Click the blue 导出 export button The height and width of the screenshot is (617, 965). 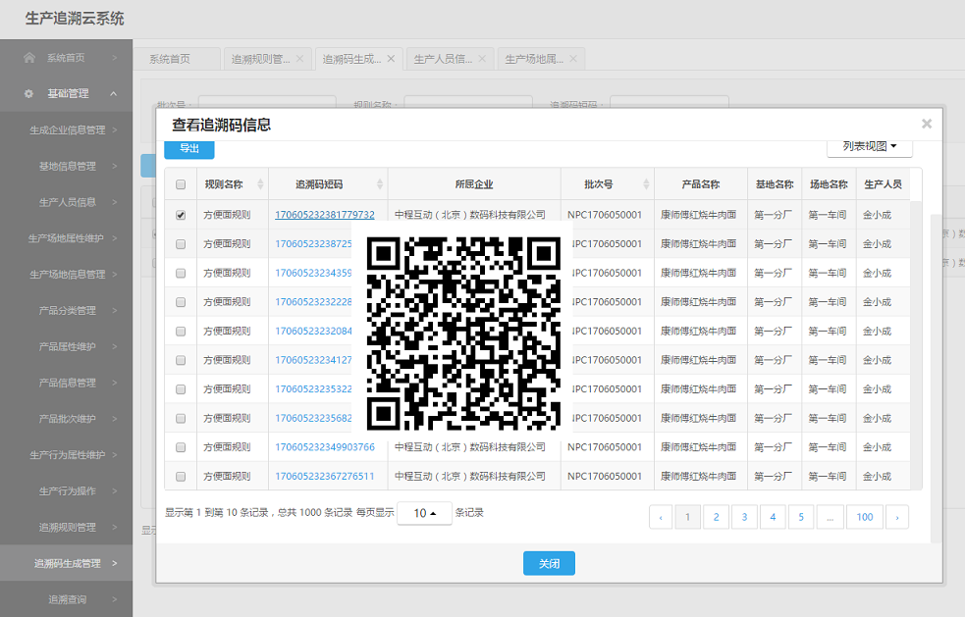click(x=188, y=149)
